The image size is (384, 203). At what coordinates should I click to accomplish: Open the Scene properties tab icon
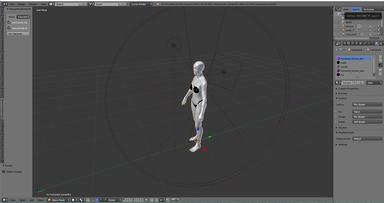(352, 43)
